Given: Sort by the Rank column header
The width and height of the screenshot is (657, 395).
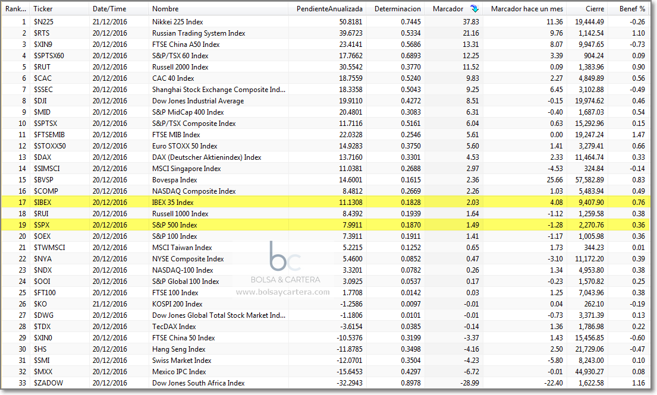Looking at the screenshot, I should coord(15,9).
